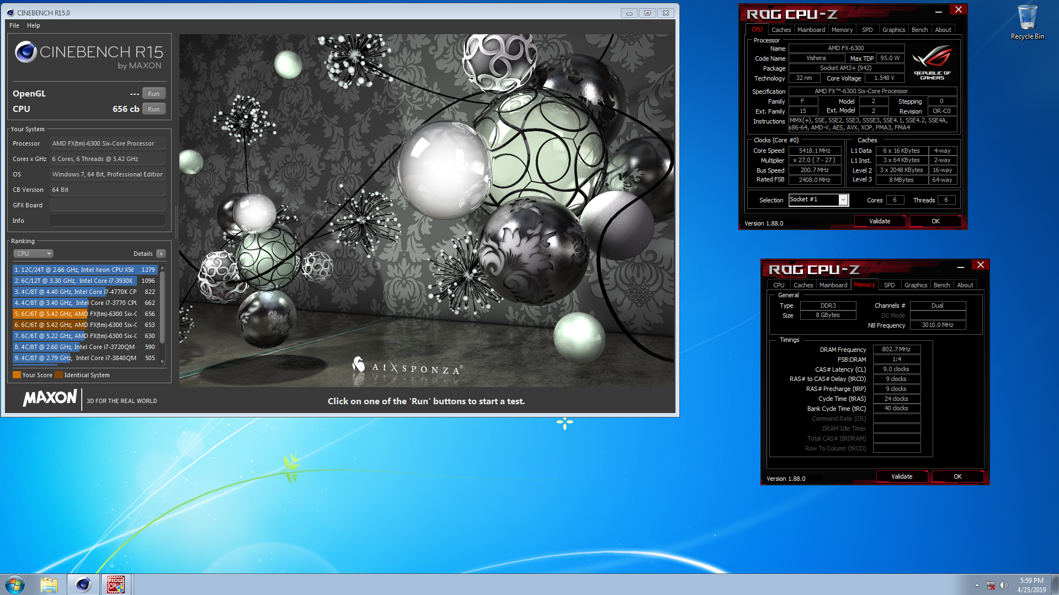
Task: Run the OpenGL benchmark test
Action: [x=153, y=94]
